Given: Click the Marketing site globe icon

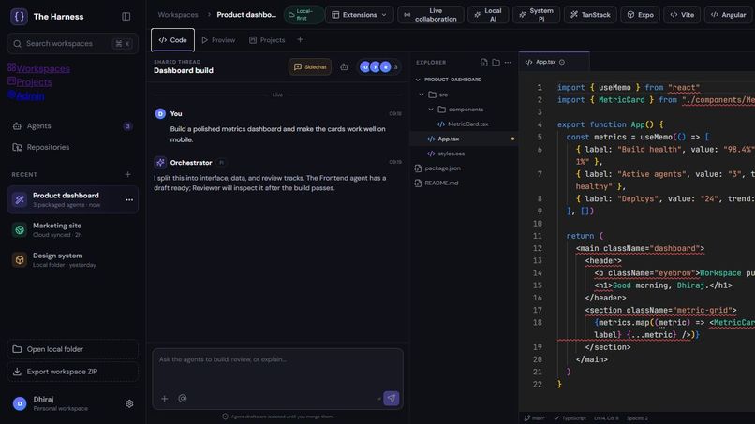Looking at the screenshot, I should 20,229.
